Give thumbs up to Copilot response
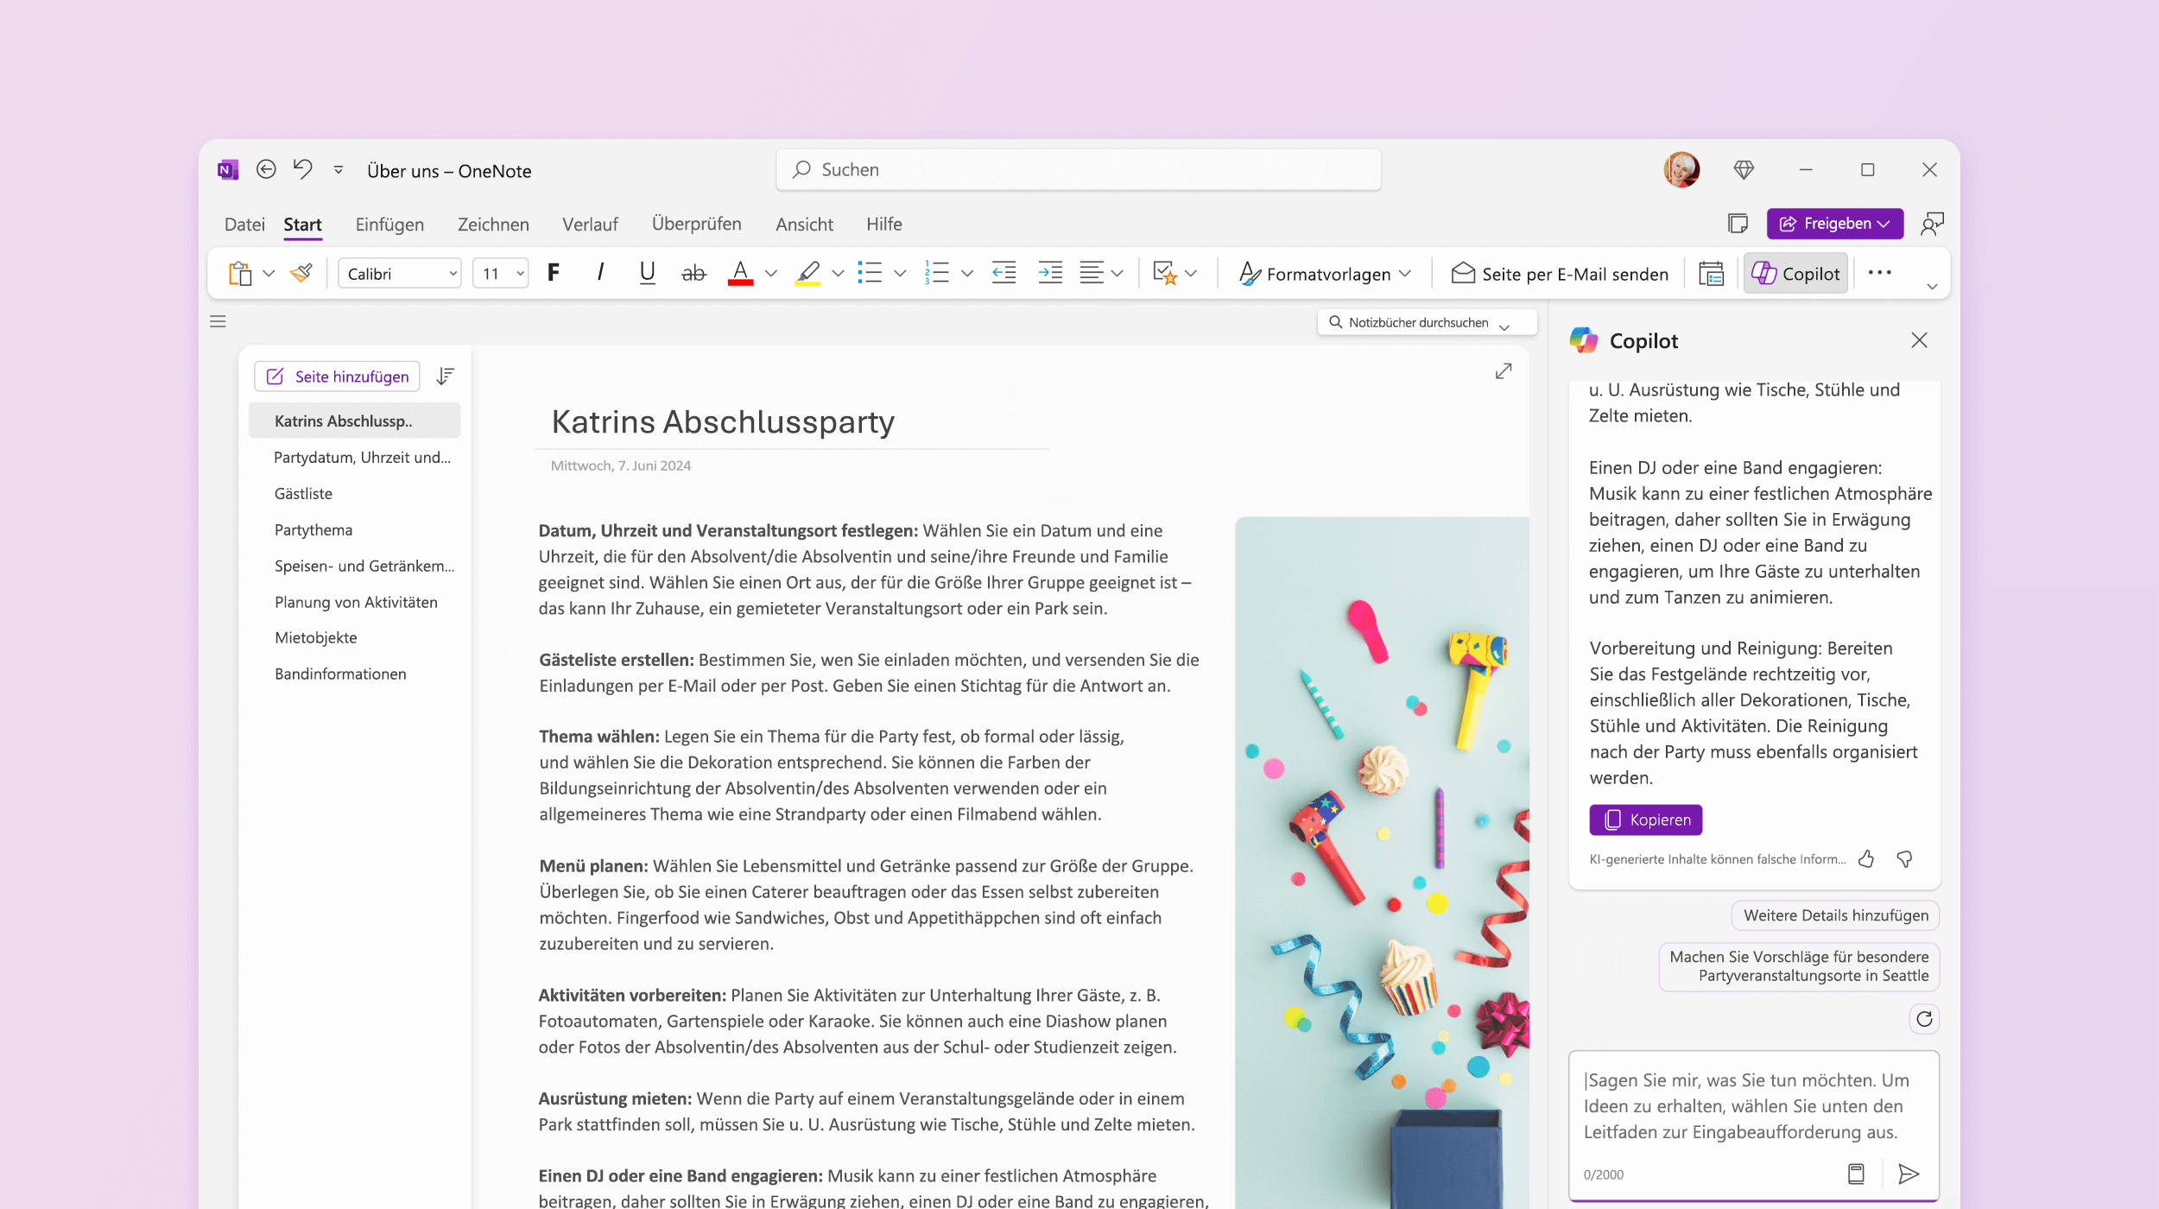Viewport: 2159px width, 1209px height. click(1866, 859)
